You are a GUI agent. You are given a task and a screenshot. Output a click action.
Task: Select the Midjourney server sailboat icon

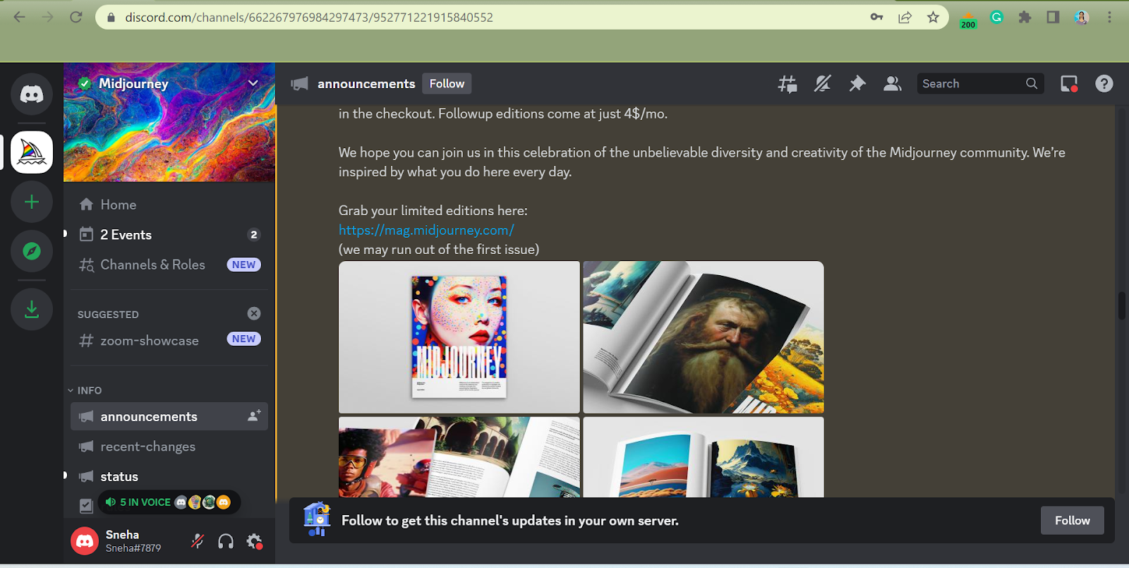coord(32,152)
